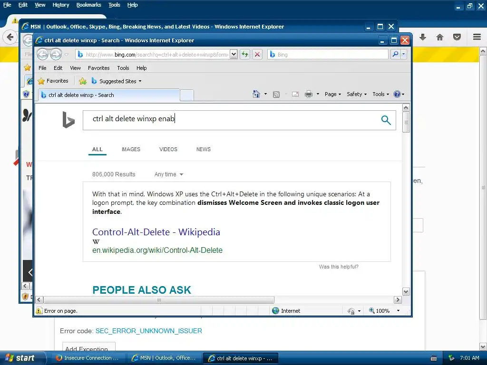The width and height of the screenshot is (487, 365).
Task: Click the Bing logo on the page
Action: pos(68,119)
